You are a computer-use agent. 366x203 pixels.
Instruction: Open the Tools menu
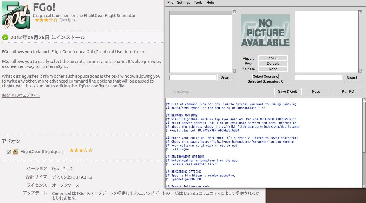(198, 3)
